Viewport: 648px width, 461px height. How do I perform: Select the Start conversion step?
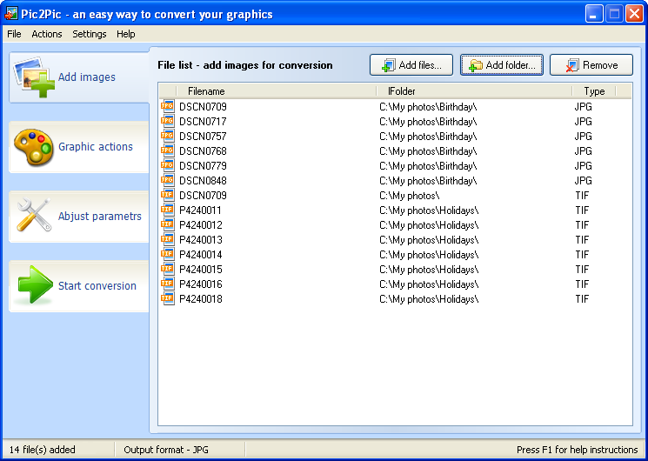point(79,285)
